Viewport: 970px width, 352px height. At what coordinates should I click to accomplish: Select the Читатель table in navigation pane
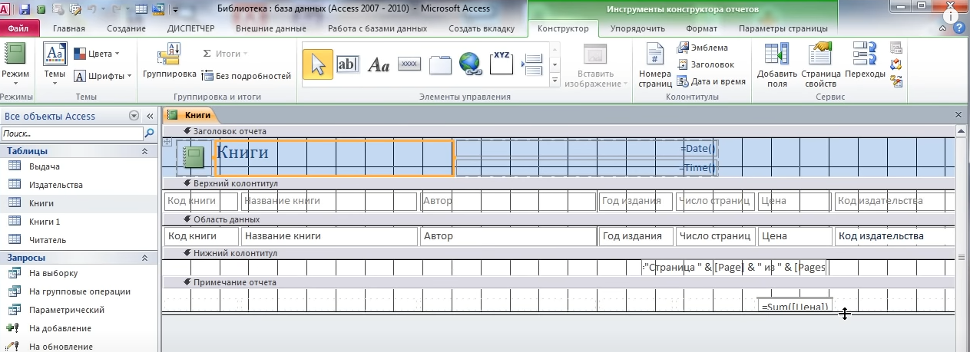pos(48,240)
